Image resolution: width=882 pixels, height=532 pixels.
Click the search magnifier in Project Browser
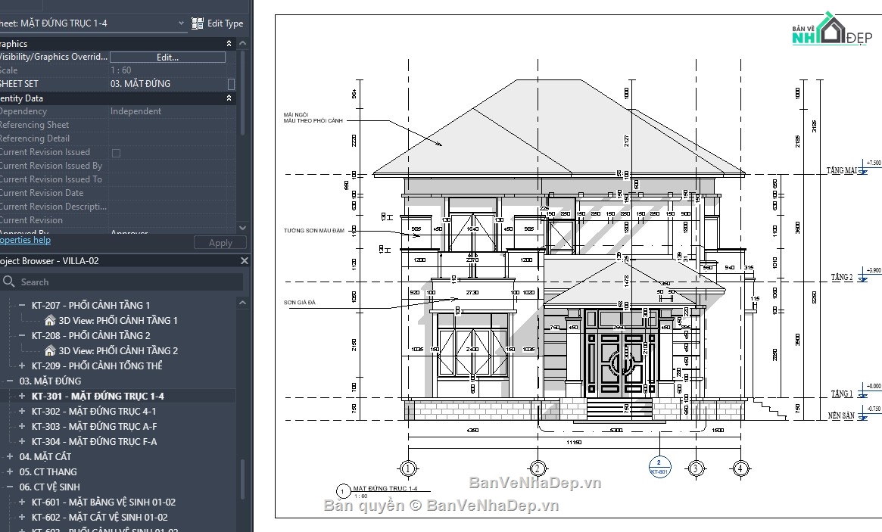tap(7, 281)
